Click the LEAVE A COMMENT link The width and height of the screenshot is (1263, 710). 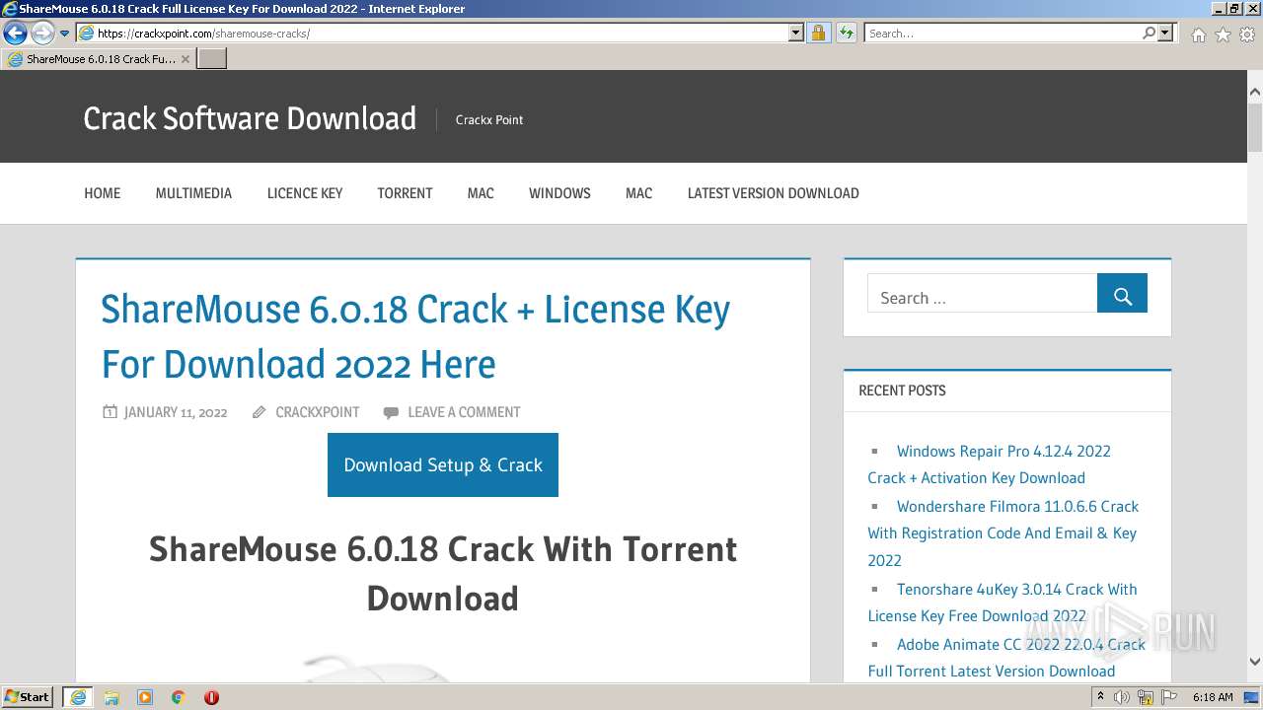click(x=464, y=412)
